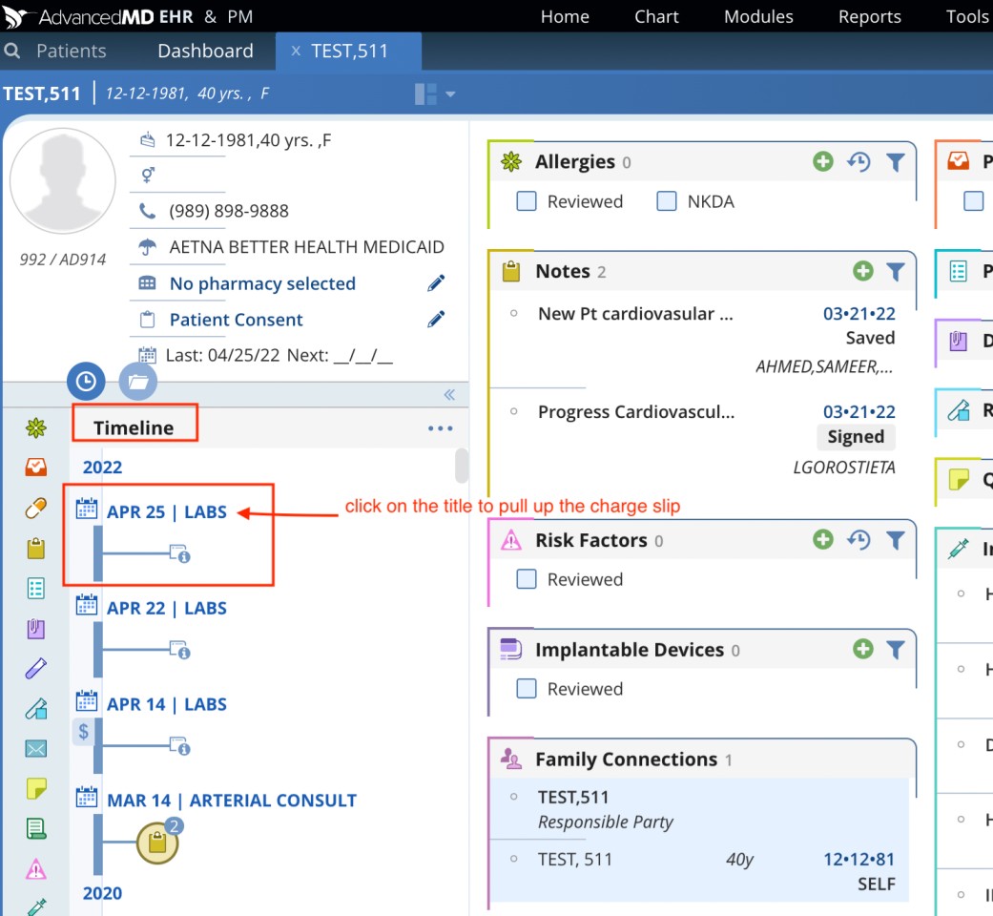993x916 pixels.
Task: Open the allergies flower icon in the sidebar
Action: (x=36, y=427)
